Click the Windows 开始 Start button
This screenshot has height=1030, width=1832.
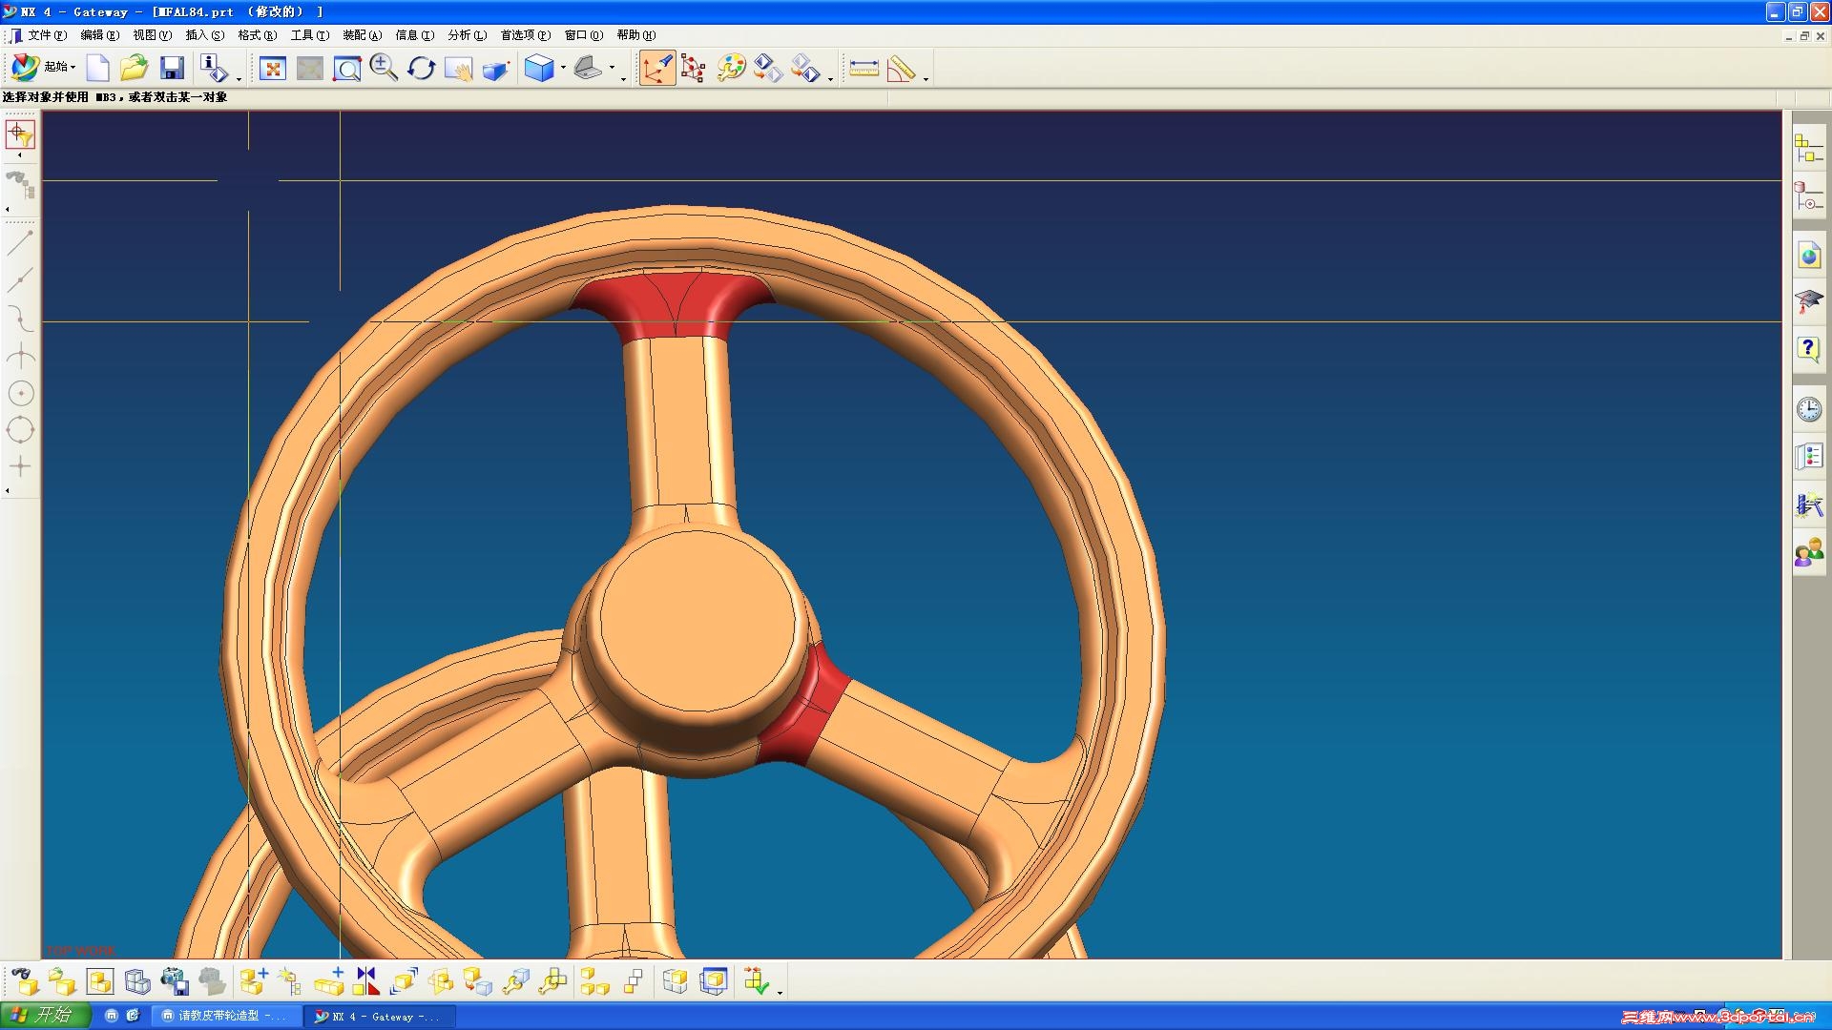pos(46,1016)
